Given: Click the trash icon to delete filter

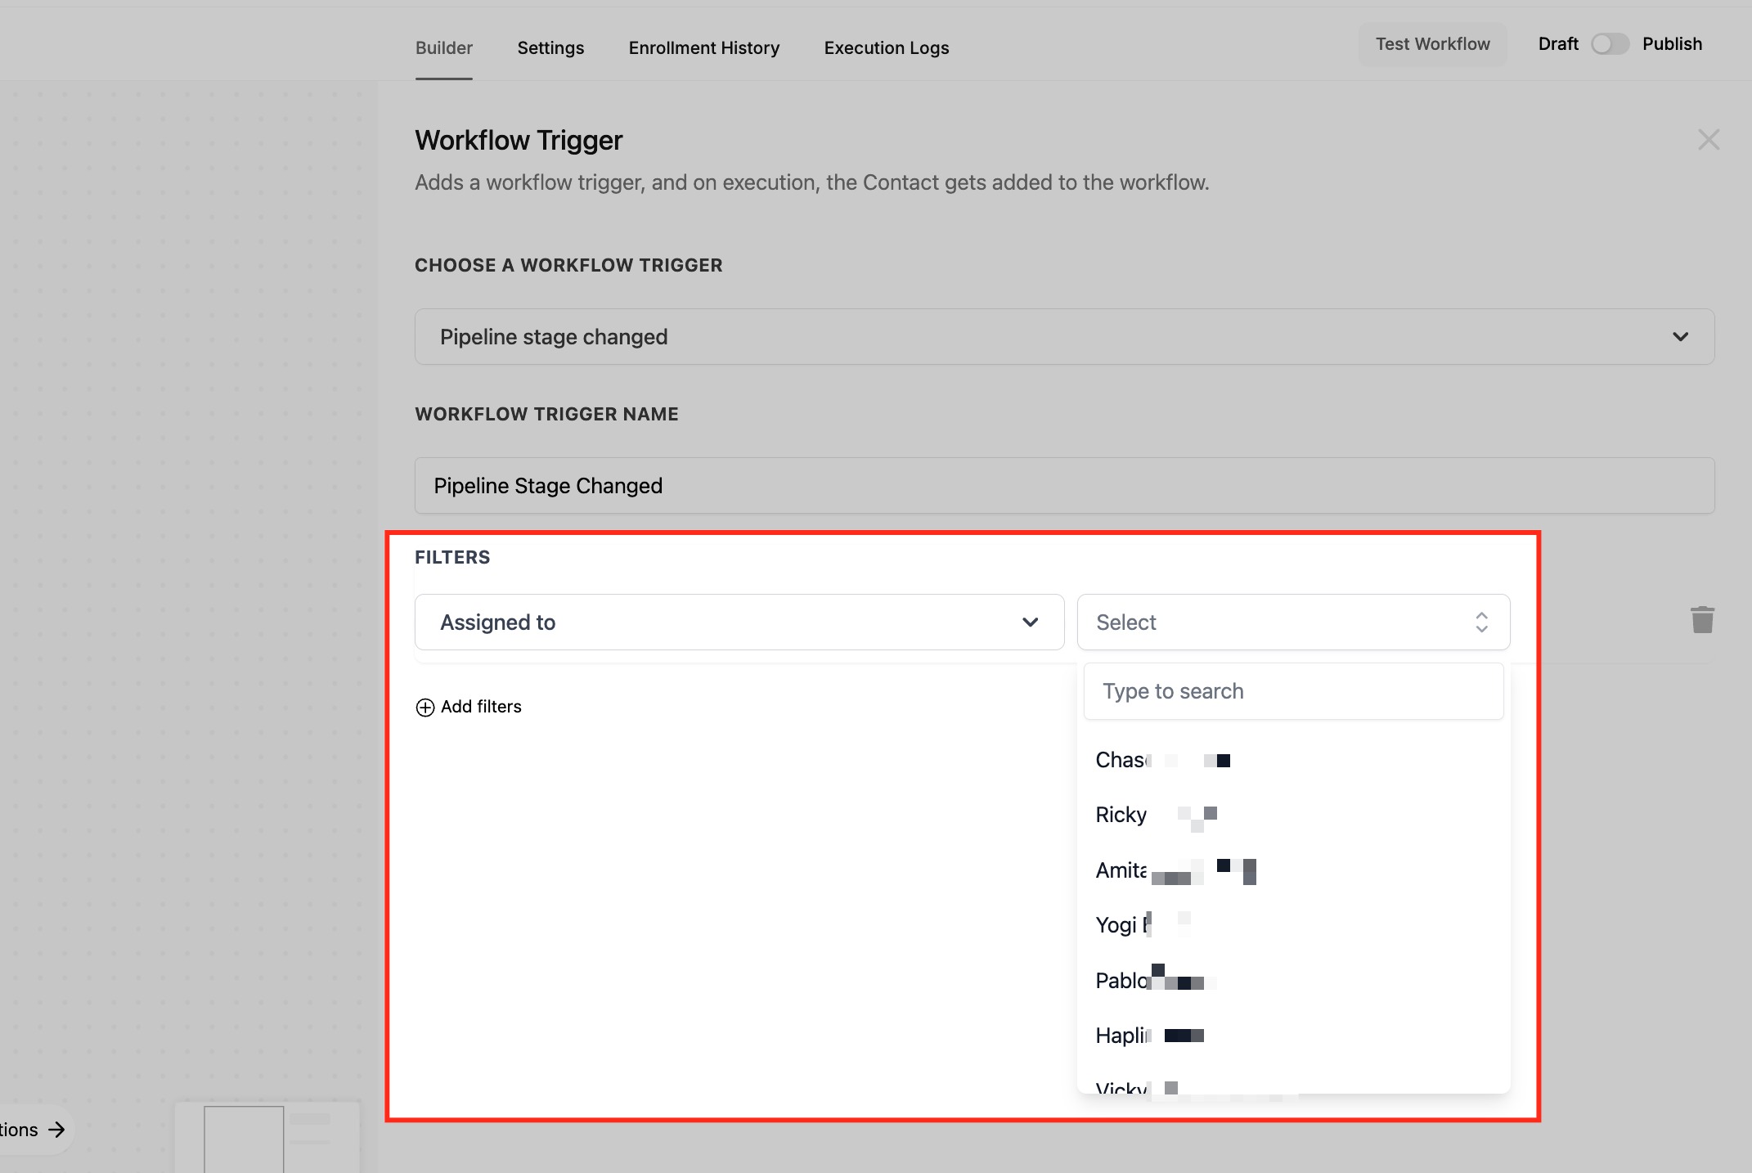Looking at the screenshot, I should click(1702, 620).
